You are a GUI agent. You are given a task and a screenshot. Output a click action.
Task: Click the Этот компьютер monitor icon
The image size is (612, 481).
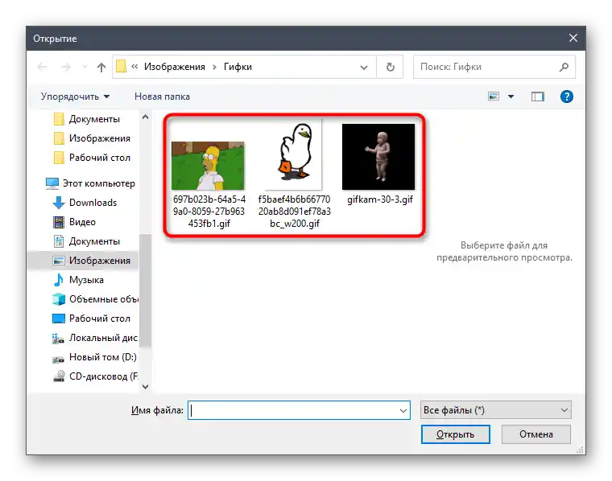click(52, 183)
